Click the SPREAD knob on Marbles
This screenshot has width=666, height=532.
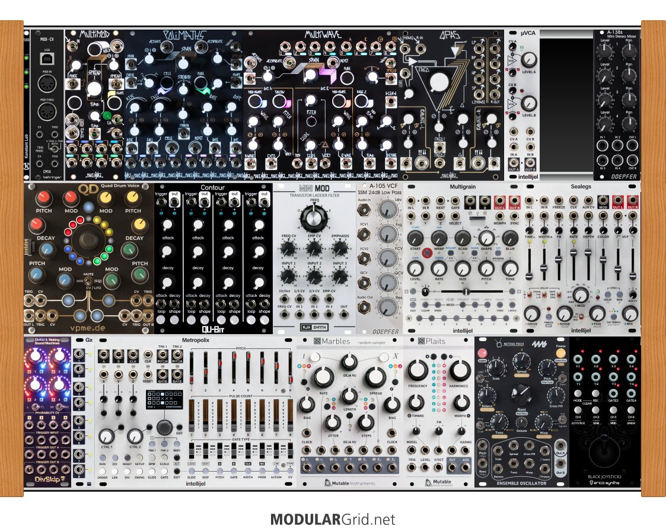pos(375,377)
